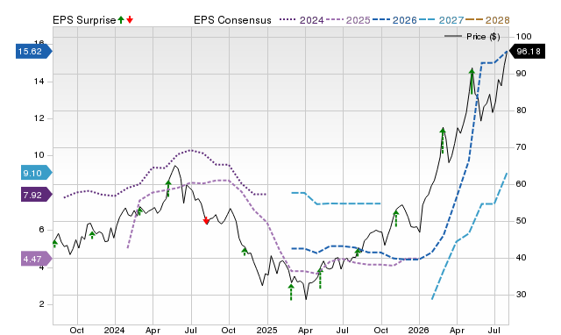Click the 2026 x-axis label

419,330
